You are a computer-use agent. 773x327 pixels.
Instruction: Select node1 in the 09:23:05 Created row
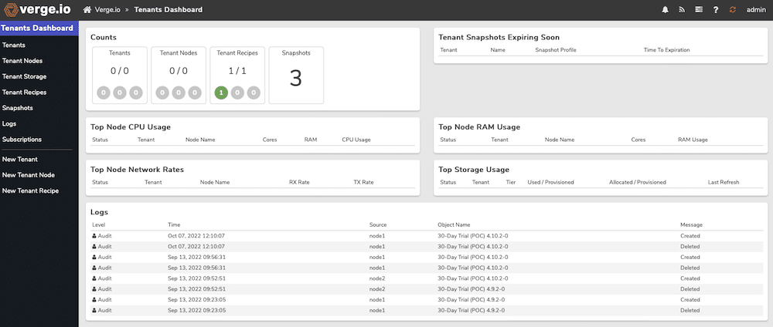click(376, 300)
